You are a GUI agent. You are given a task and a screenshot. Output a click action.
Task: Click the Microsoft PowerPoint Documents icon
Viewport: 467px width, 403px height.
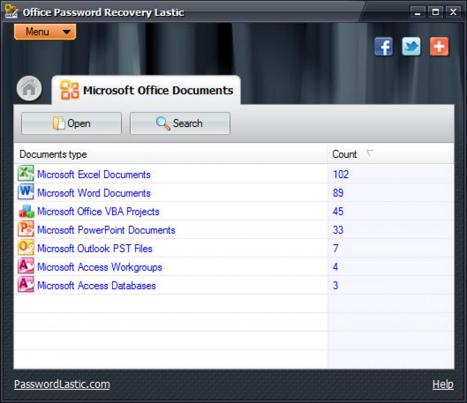[26, 230]
